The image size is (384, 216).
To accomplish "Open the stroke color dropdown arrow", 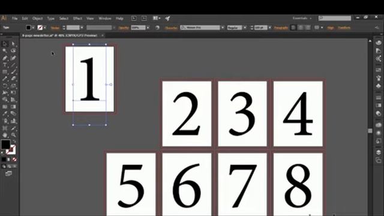I will (x=45, y=28).
